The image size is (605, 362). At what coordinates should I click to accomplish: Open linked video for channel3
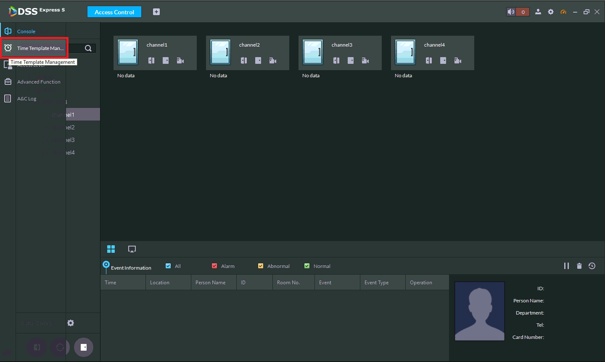pos(365,60)
